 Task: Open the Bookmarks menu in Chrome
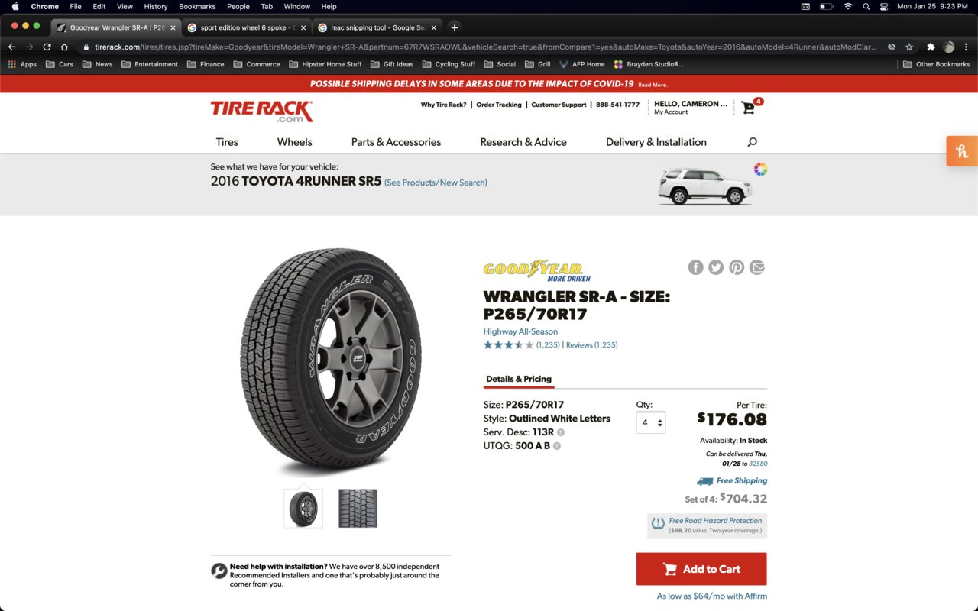click(197, 6)
